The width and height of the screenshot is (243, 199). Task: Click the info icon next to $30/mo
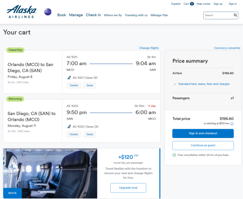coord(232,124)
